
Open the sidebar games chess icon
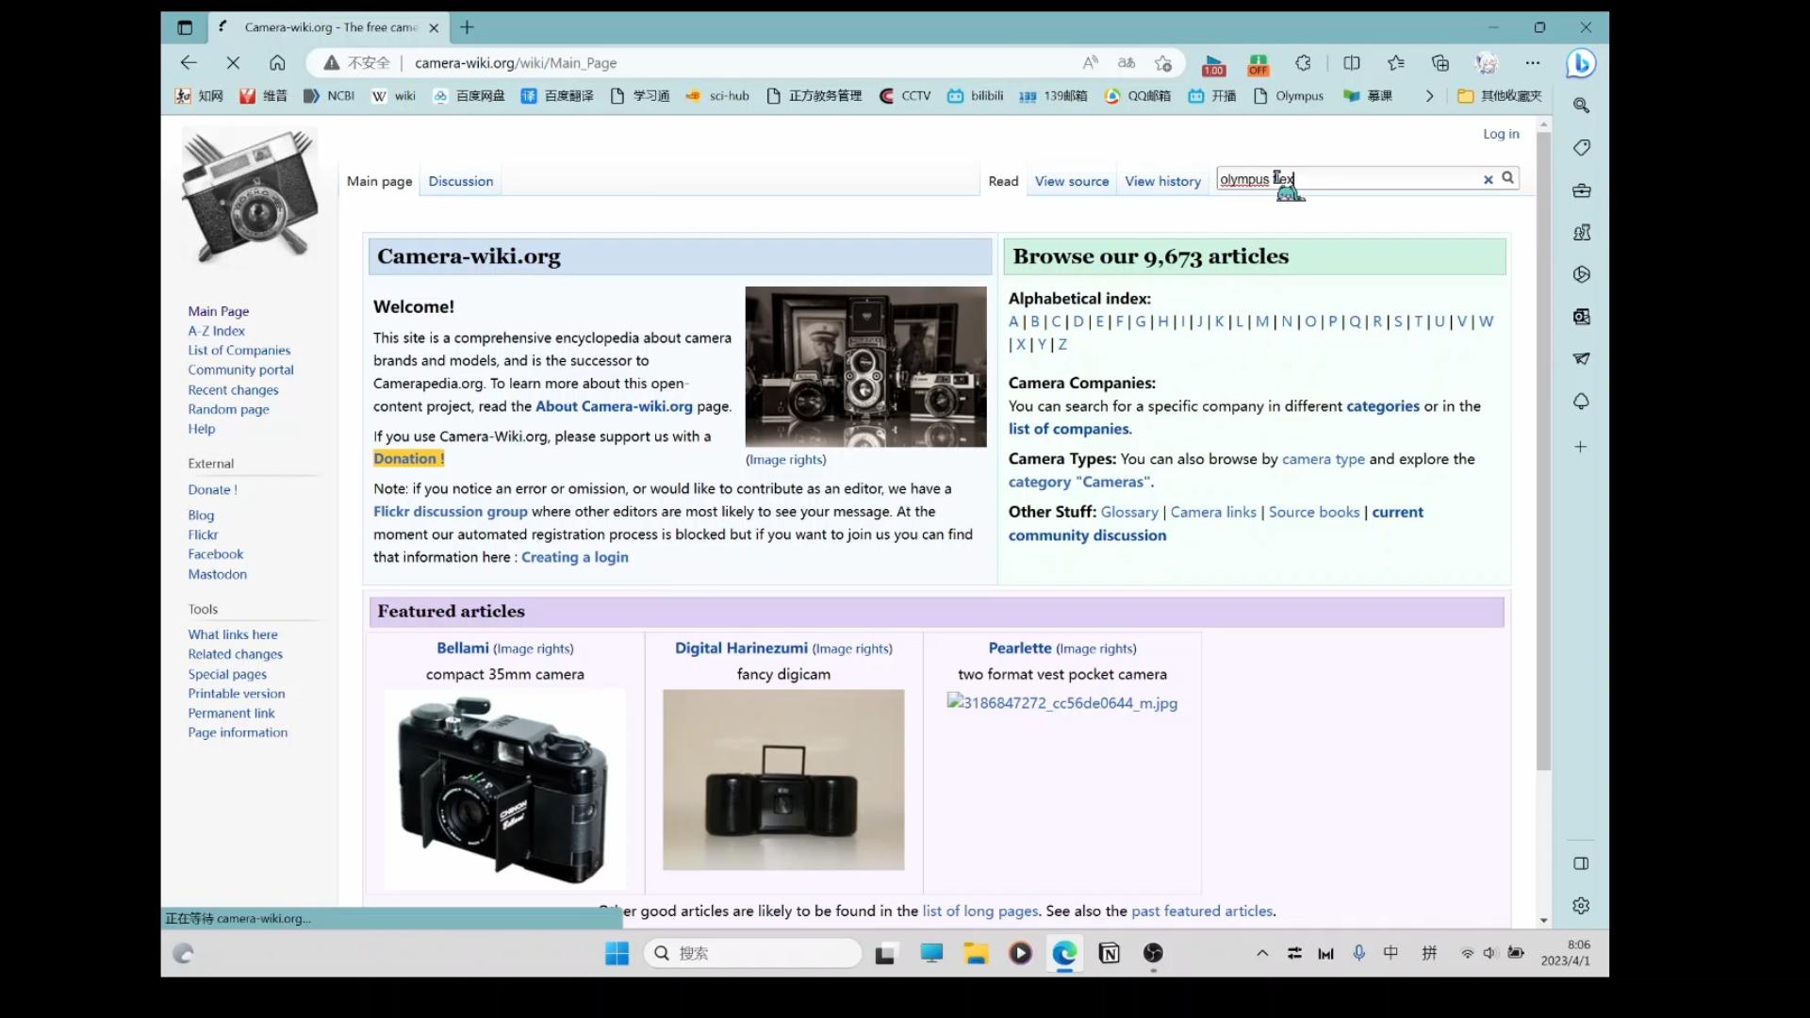tap(1582, 232)
